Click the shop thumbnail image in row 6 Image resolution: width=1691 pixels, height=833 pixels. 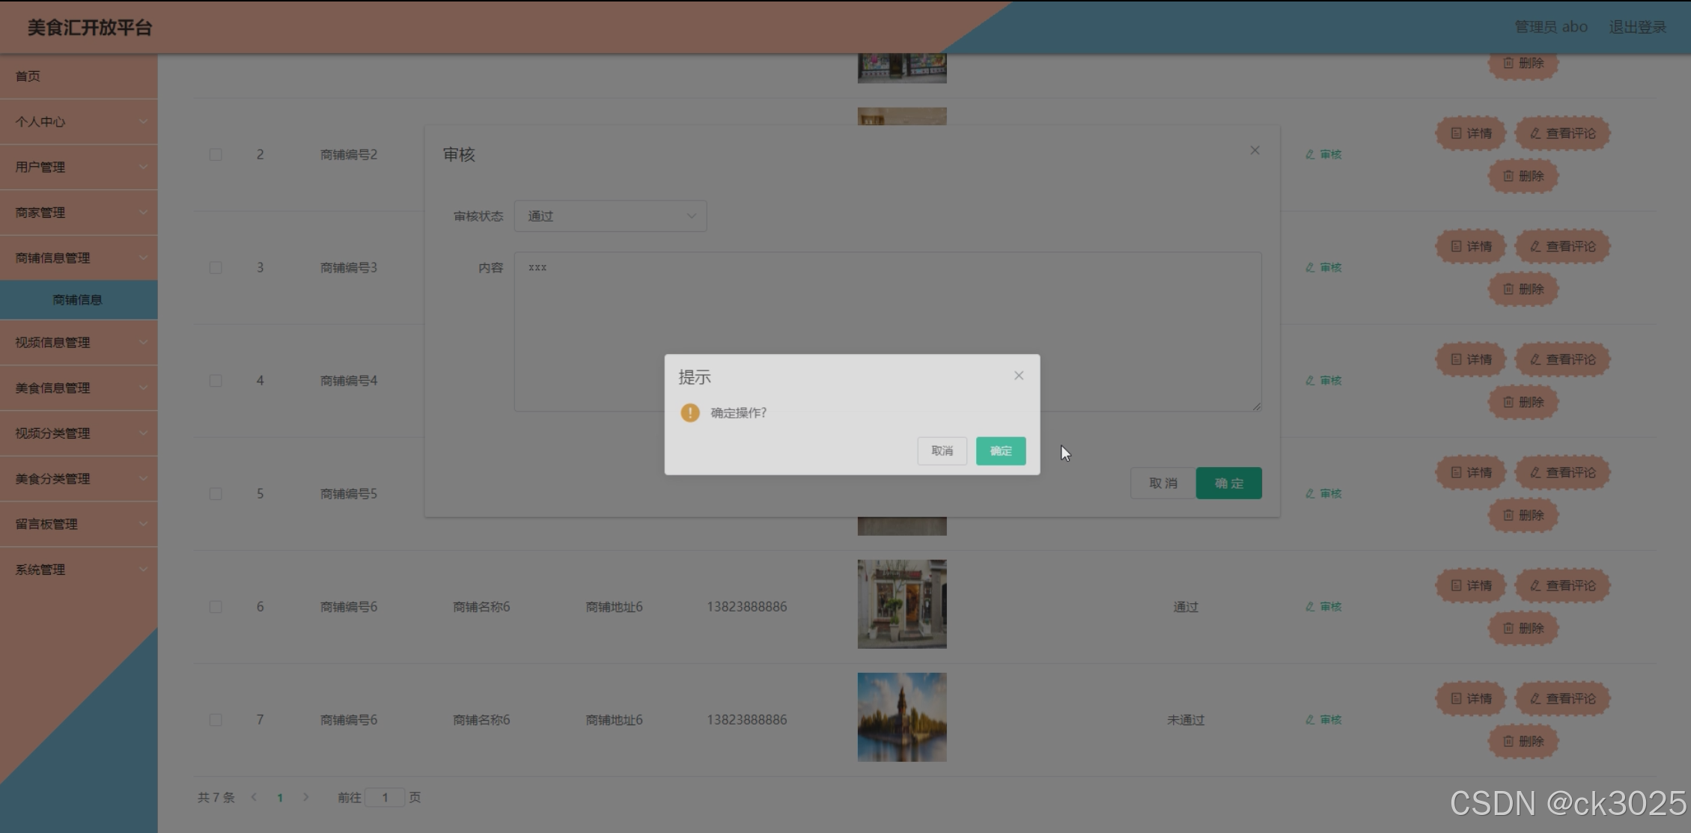pos(901,604)
